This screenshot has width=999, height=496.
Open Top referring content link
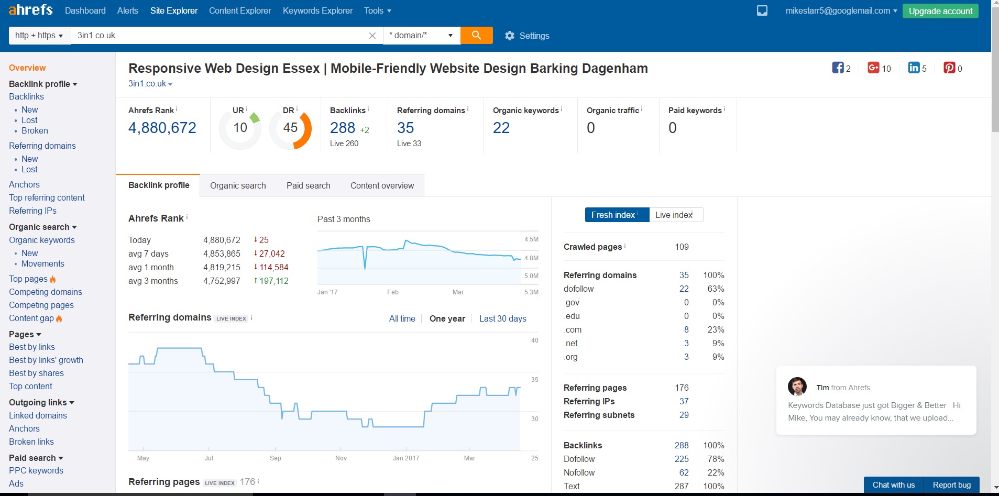(47, 197)
